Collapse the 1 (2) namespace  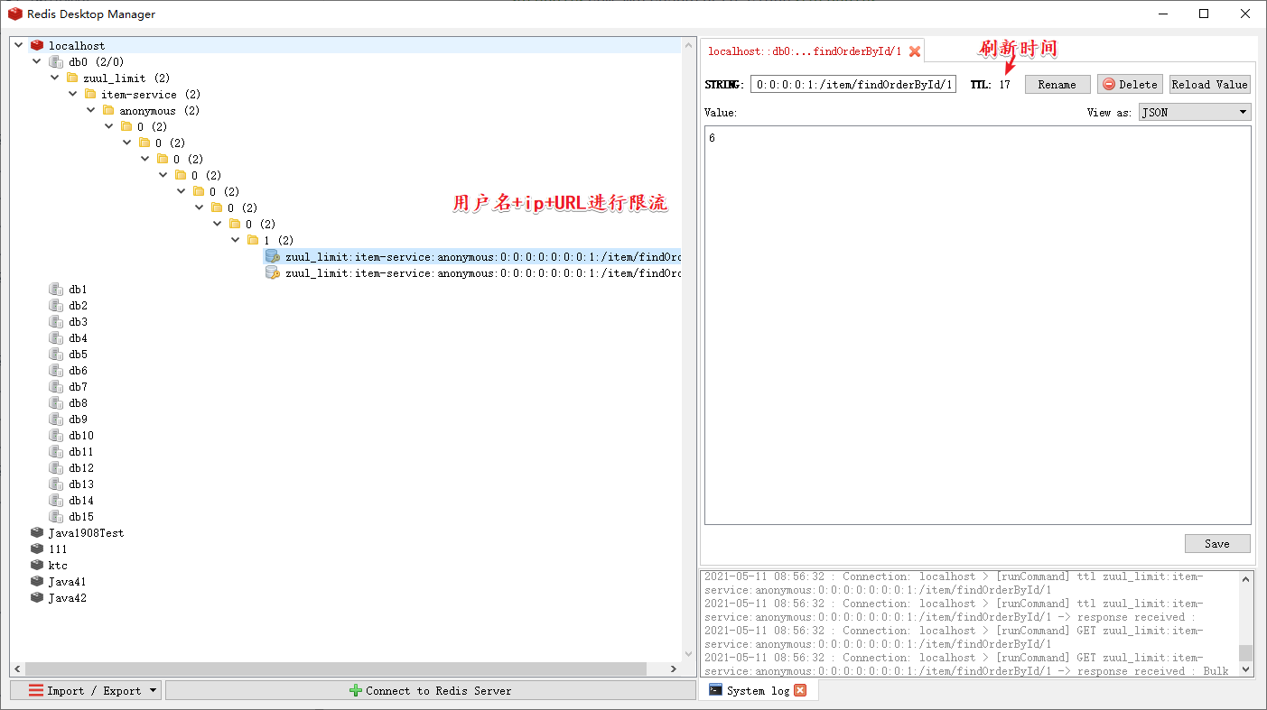pyautogui.click(x=236, y=240)
